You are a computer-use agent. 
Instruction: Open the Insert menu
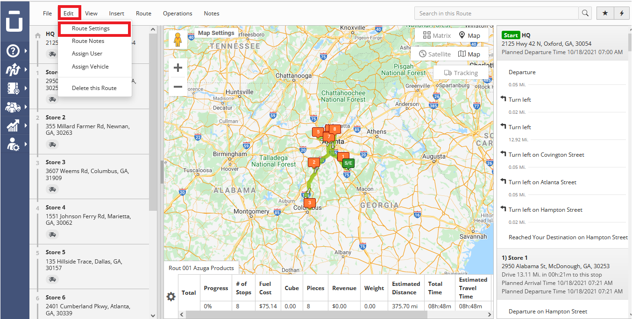117,14
